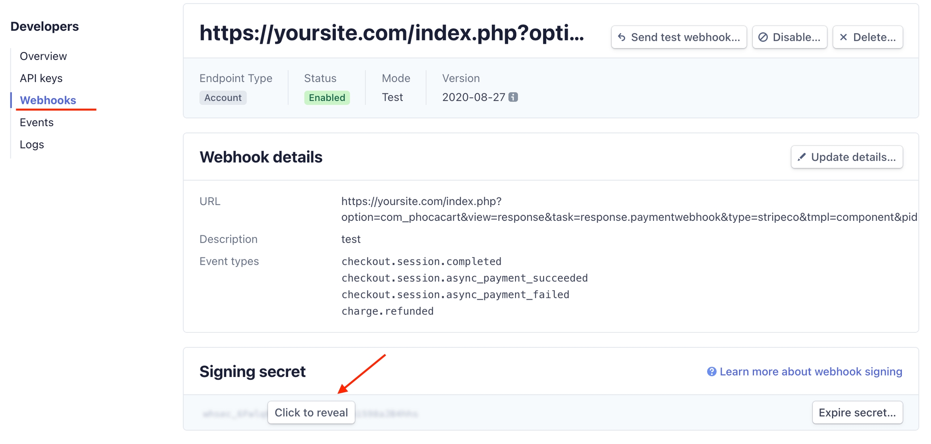931x444 pixels.
Task: Reveal the signing secret
Action: click(311, 412)
